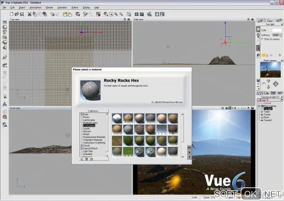
Task: Expand the Basic collection node
Action: coord(82,114)
